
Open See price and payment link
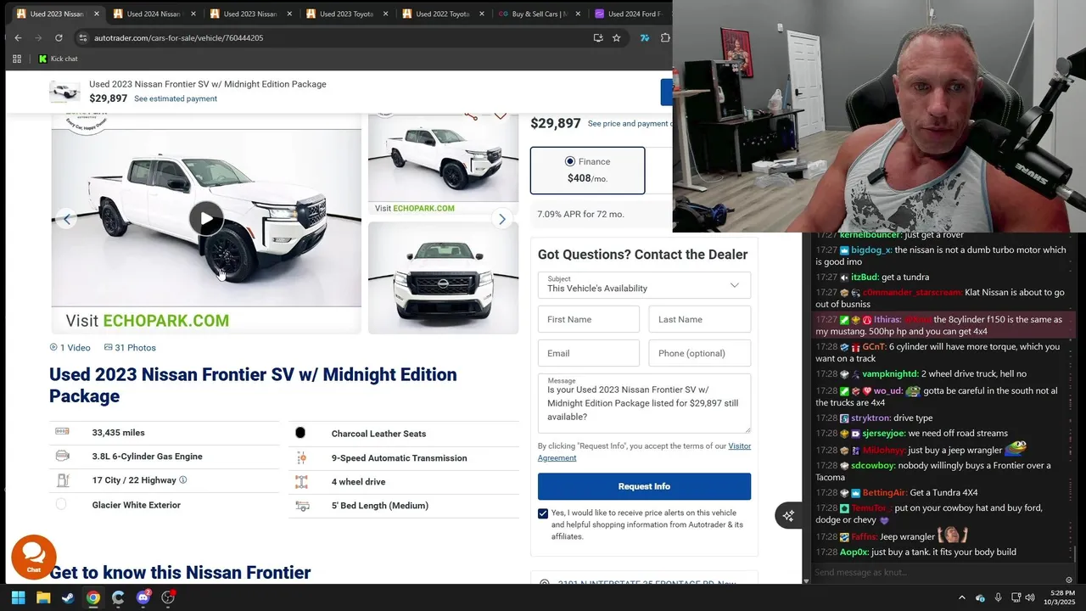pyautogui.click(x=629, y=124)
